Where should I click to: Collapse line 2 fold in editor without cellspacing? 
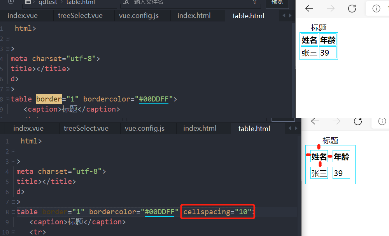coord(7,38)
